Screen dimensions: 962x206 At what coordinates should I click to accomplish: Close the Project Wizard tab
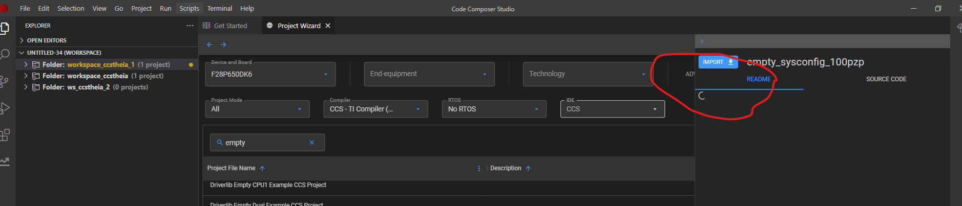pyautogui.click(x=328, y=26)
